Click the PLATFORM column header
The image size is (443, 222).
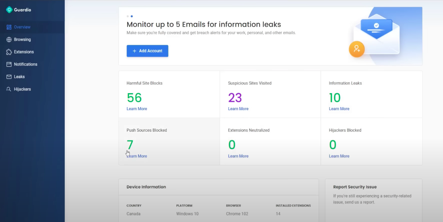184,206
